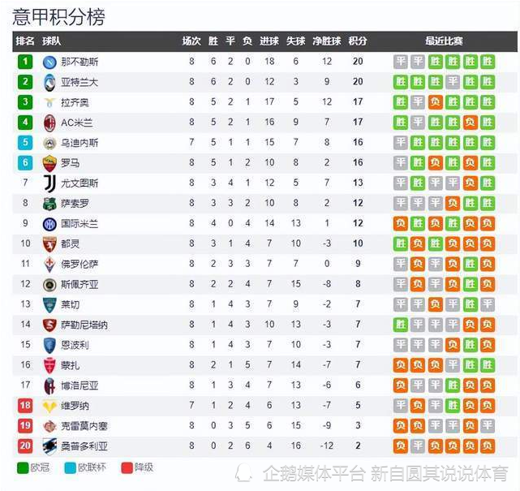Open the AS Roma team badge
The height and width of the screenshot is (491, 520).
pos(49,163)
